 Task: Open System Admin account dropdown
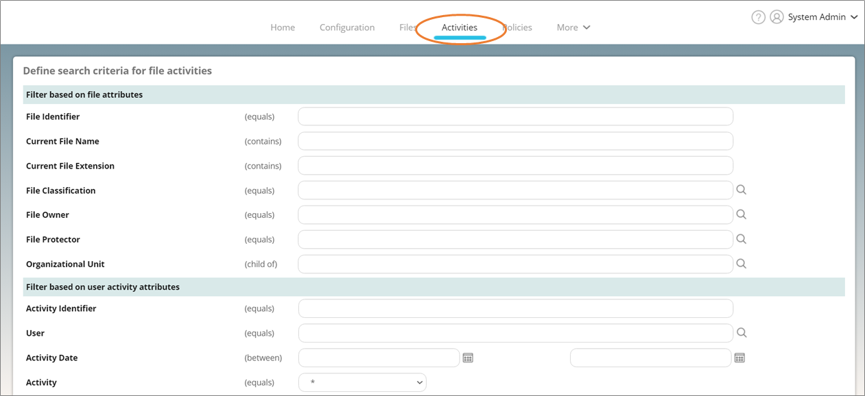(822, 17)
